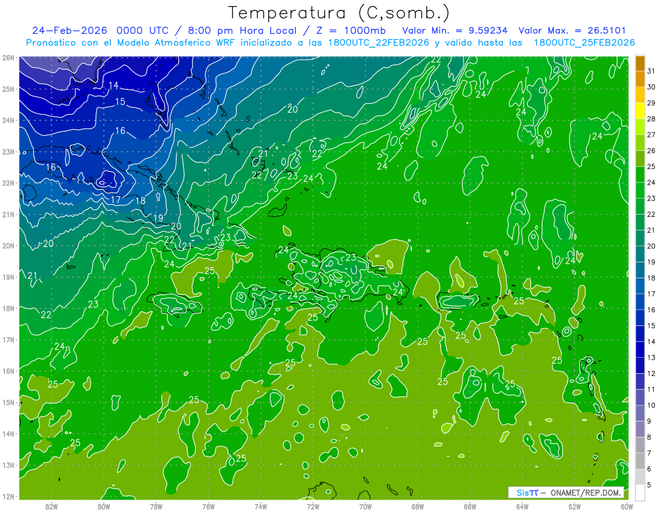This screenshot has width=666, height=514.
Task: Click the "60W" longitude axis label
Action: [x=626, y=506]
